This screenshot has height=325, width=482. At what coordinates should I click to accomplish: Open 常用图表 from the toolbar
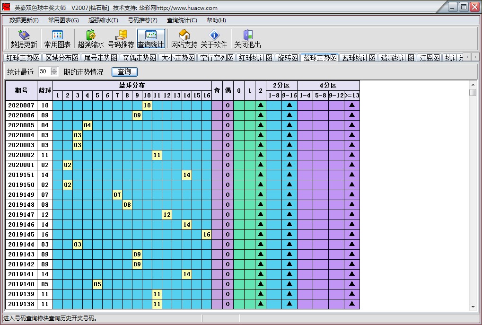coord(58,38)
